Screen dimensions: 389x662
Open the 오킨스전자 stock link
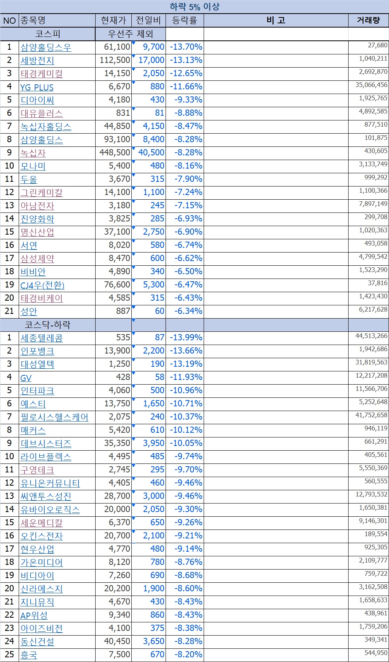(x=42, y=536)
